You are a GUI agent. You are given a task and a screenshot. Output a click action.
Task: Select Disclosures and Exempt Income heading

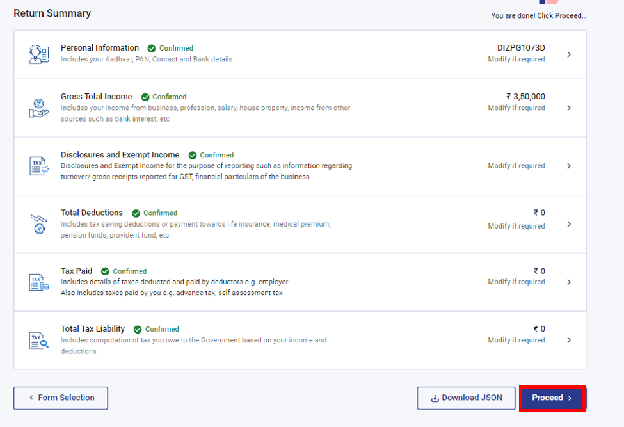click(x=120, y=155)
